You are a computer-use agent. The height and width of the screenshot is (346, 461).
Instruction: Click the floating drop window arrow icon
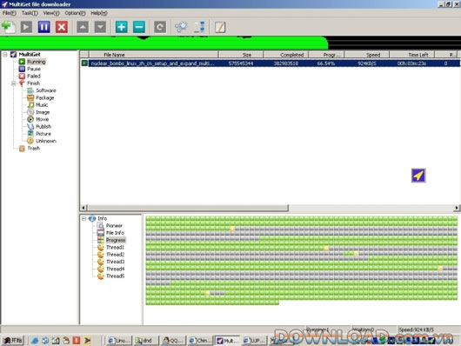point(418,176)
